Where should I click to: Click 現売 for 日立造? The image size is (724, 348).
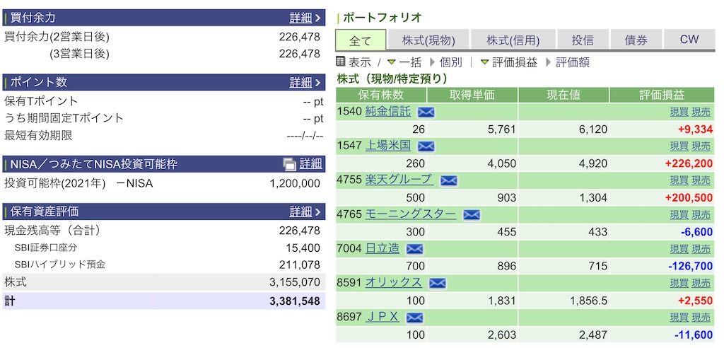701,249
